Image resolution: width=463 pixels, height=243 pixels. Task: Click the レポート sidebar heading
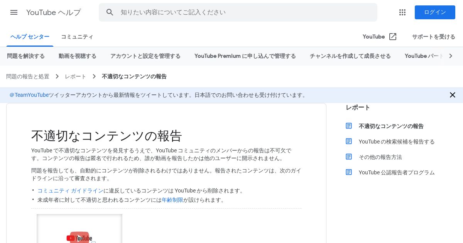tap(358, 107)
